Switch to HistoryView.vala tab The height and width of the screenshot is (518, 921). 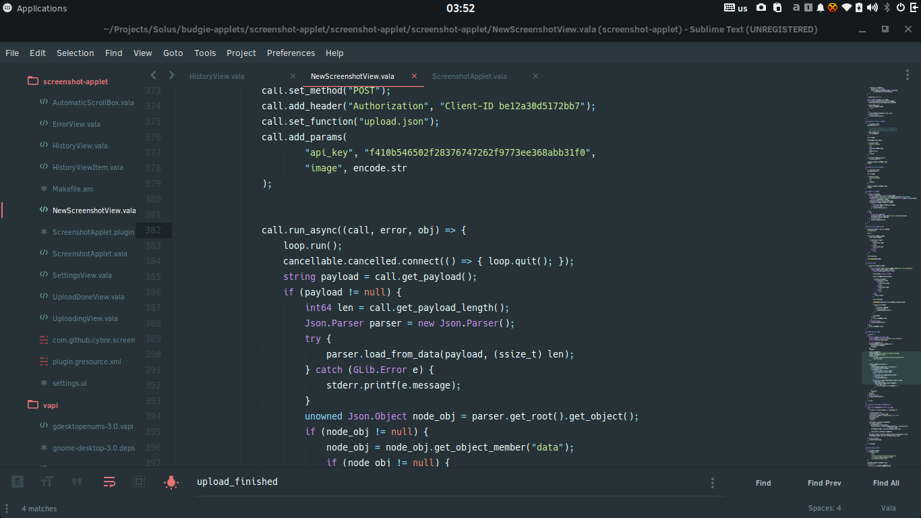click(x=217, y=76)
